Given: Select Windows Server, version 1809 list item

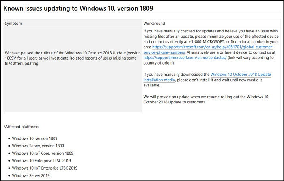Looking at the screenshot, I should 38,146.
